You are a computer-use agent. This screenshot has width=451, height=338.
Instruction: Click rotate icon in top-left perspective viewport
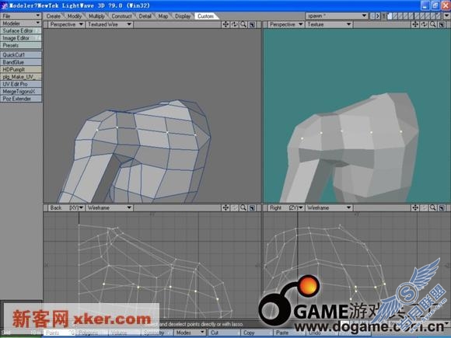point(234,24)
